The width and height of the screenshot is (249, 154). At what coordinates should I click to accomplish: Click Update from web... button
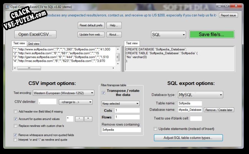click(91, 35)
